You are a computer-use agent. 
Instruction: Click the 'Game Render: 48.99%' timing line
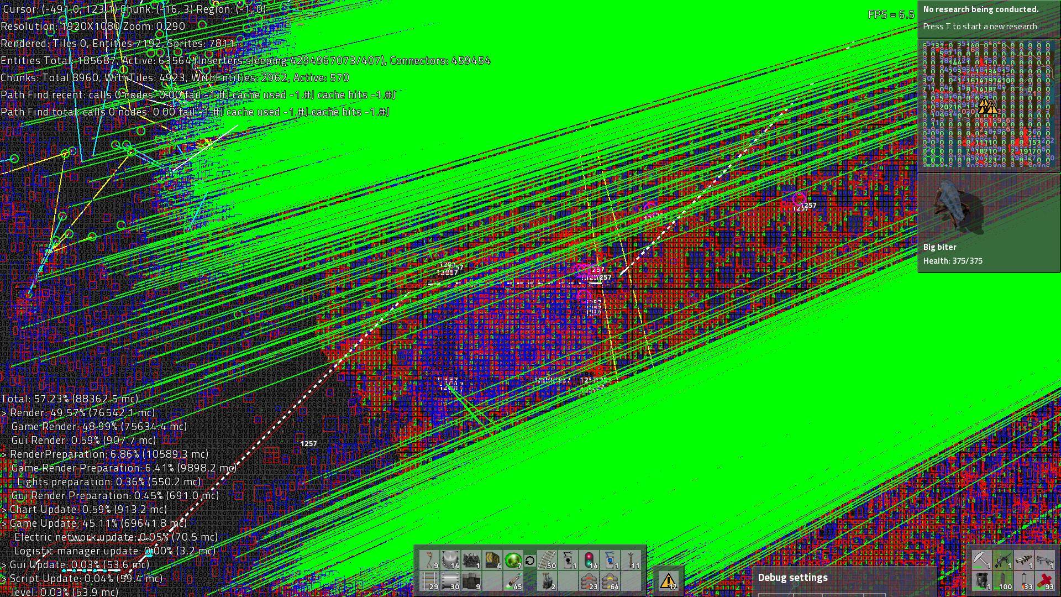(99, 426)
